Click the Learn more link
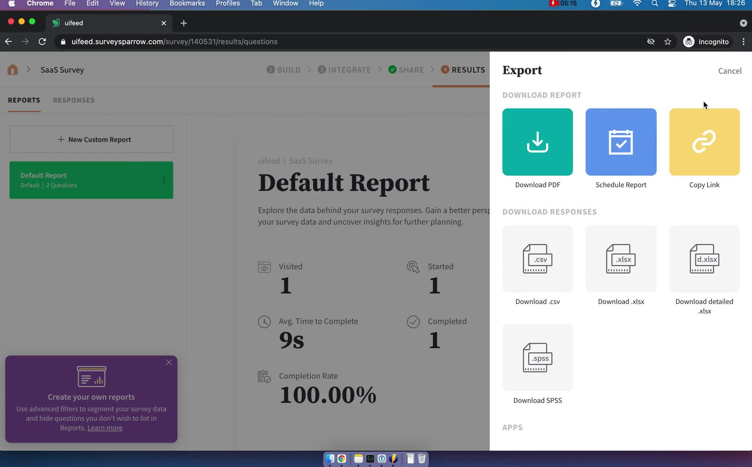Viewport: 752px width, 467px height. pyautogui.click(x=105, y=428)
